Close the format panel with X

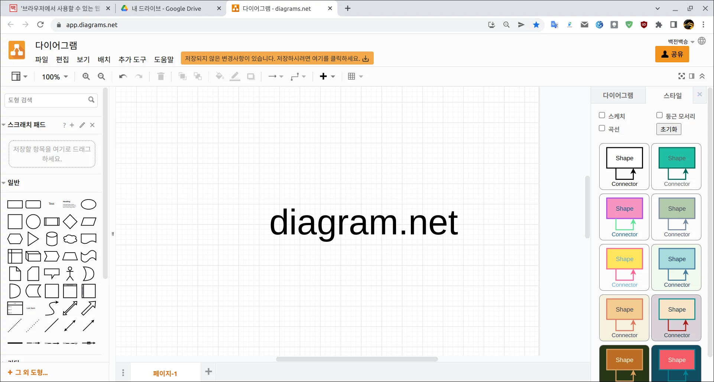[700, 95]
